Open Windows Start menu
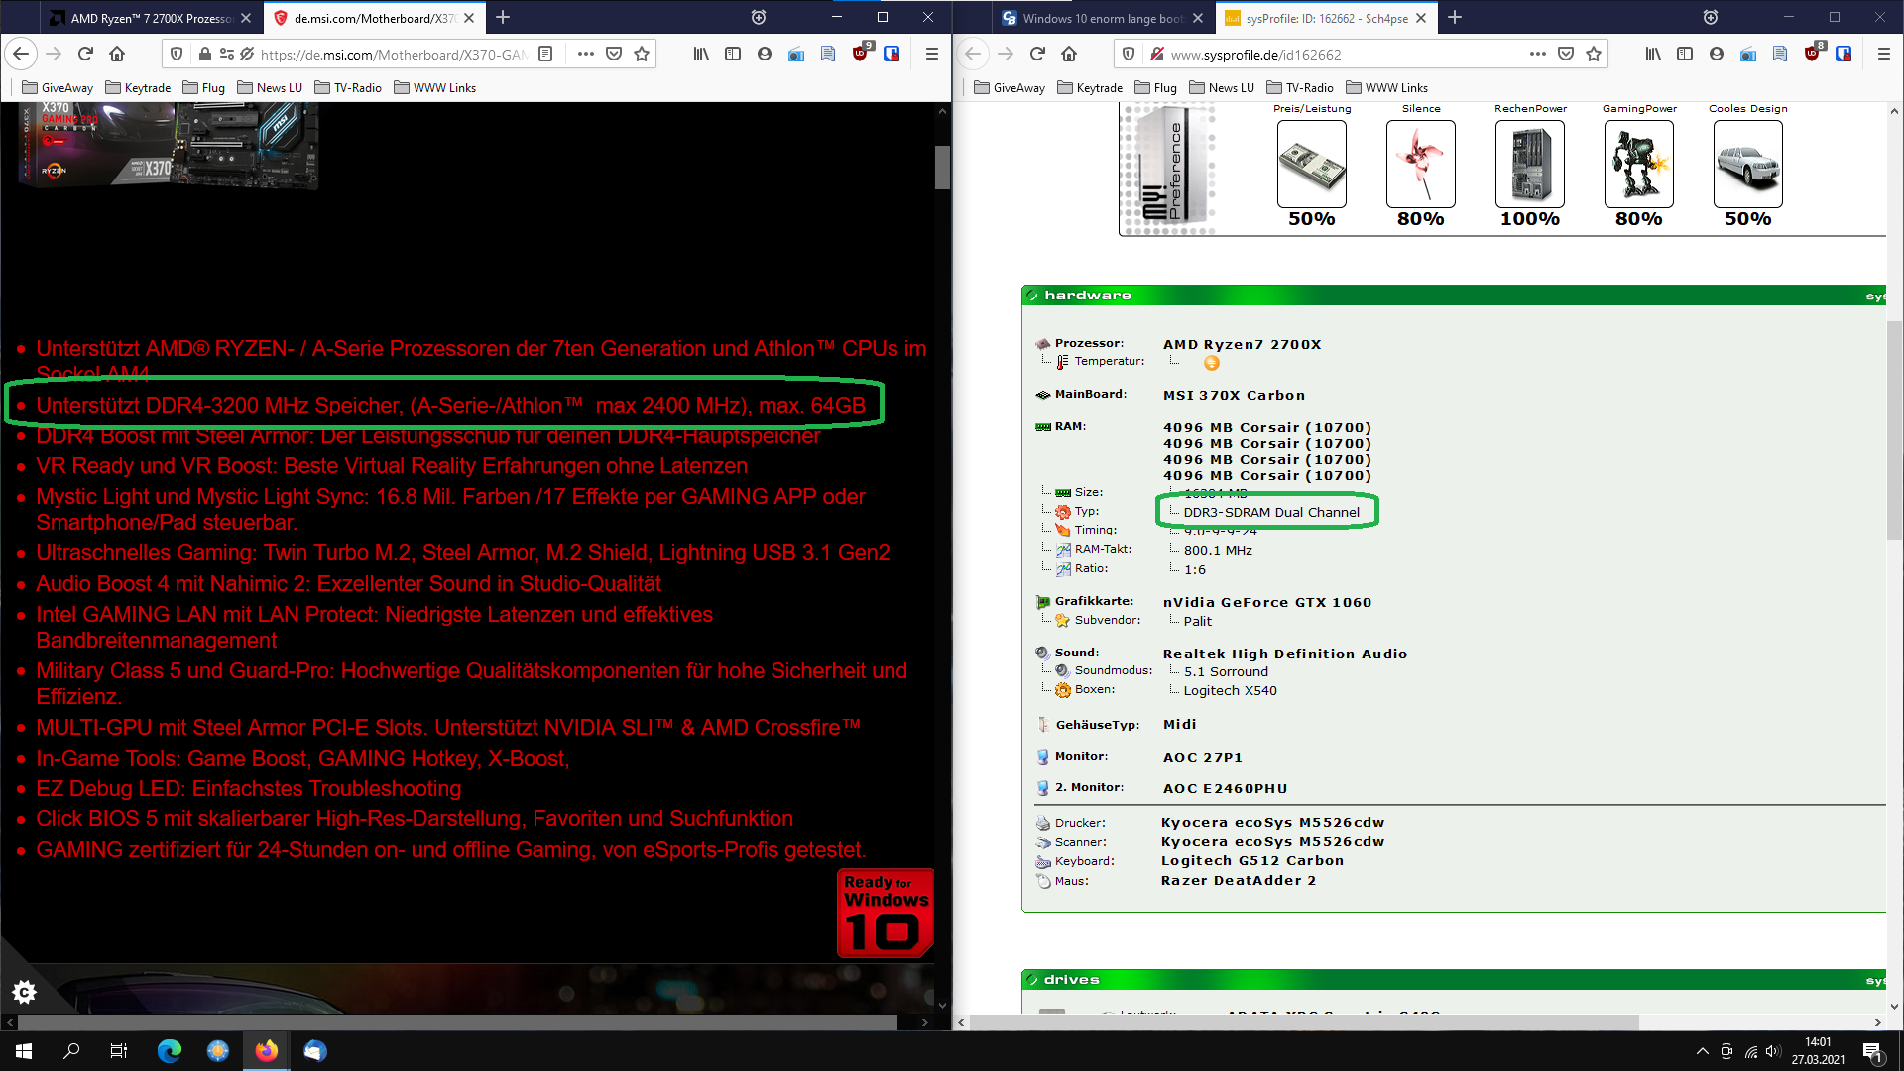 coord(24,1051)
